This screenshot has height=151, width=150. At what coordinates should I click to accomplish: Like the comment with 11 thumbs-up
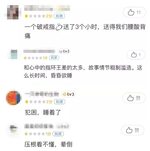coord(134,12)
